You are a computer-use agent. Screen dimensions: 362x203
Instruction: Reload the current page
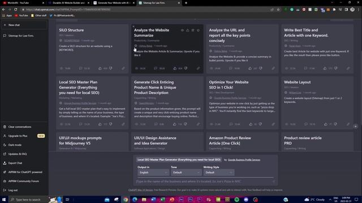click(x=16, y=10)
